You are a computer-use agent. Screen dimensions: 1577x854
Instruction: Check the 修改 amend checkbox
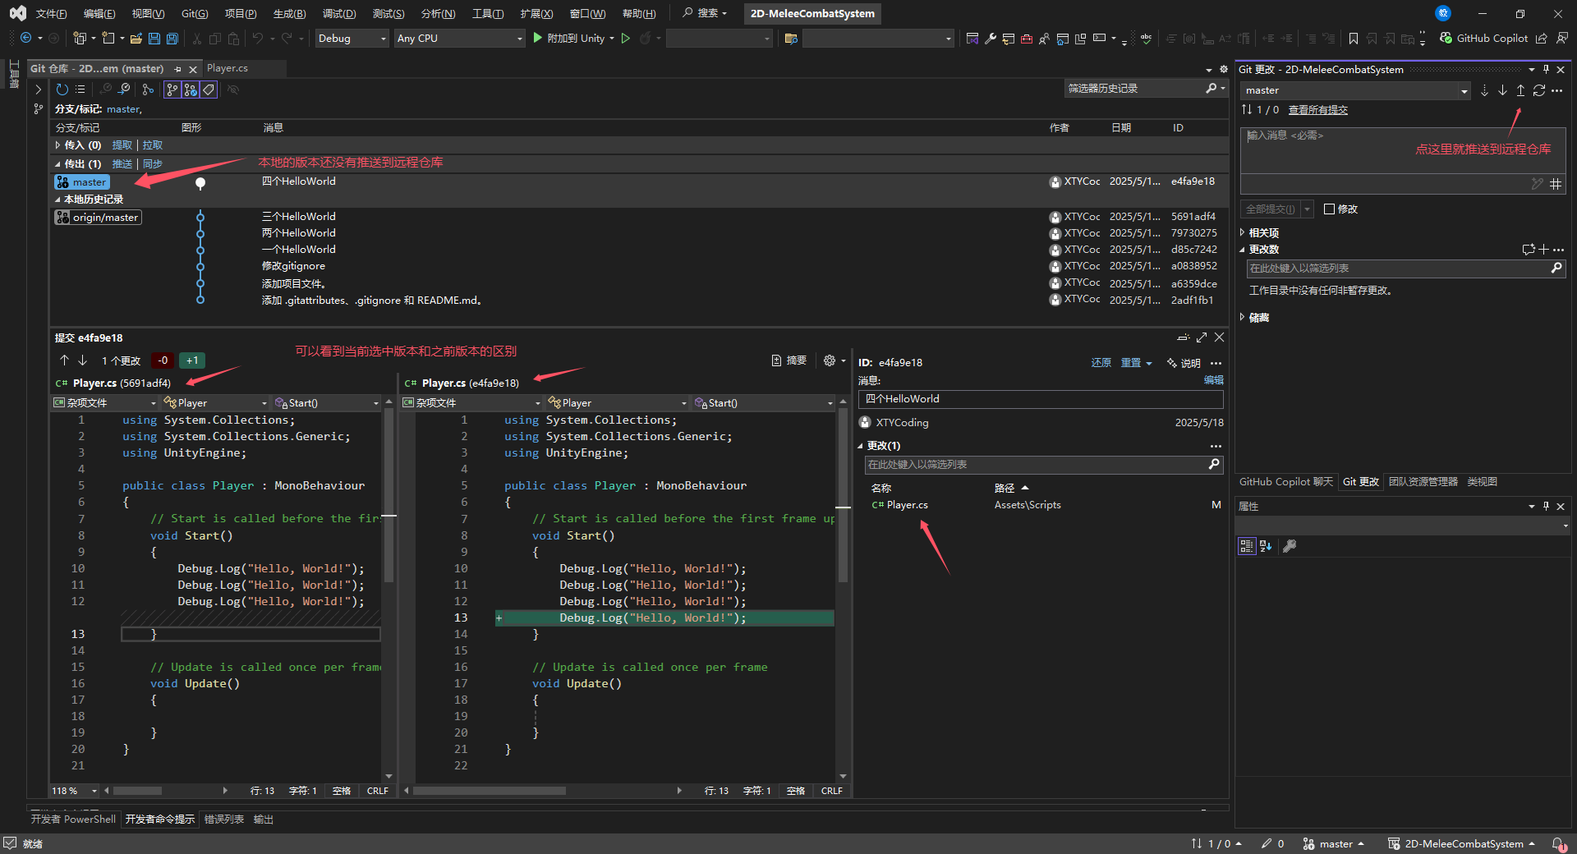coord(1329,209)
